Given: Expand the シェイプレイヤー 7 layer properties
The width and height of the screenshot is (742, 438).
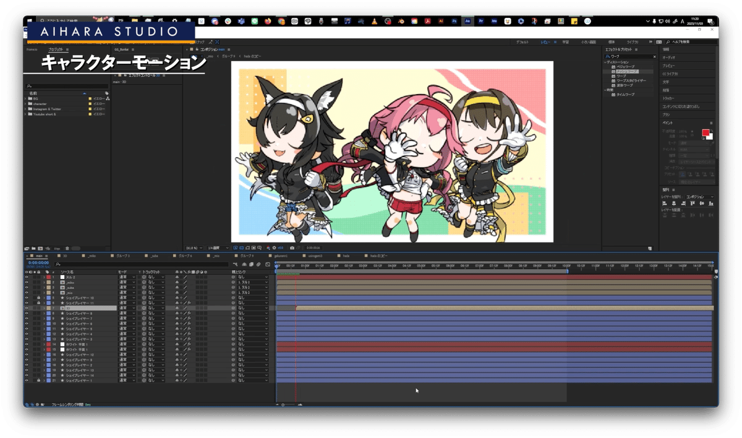Looking at the screenshot, I should point(44,319).
